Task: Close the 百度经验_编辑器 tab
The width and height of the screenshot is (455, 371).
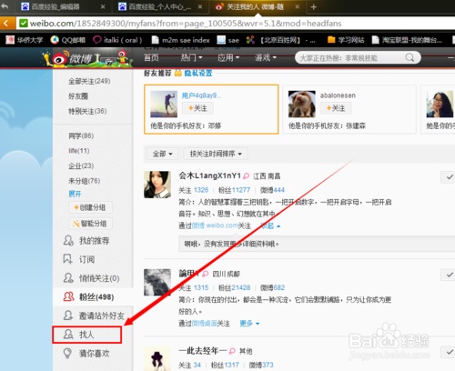Action: click(x=103, y=6)
